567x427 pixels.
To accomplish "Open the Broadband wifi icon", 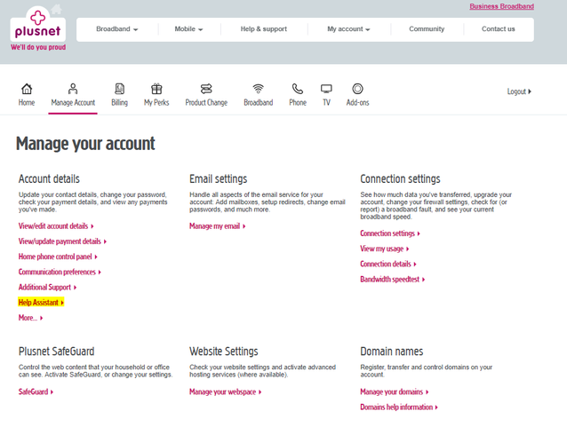I will click(259, 89).
